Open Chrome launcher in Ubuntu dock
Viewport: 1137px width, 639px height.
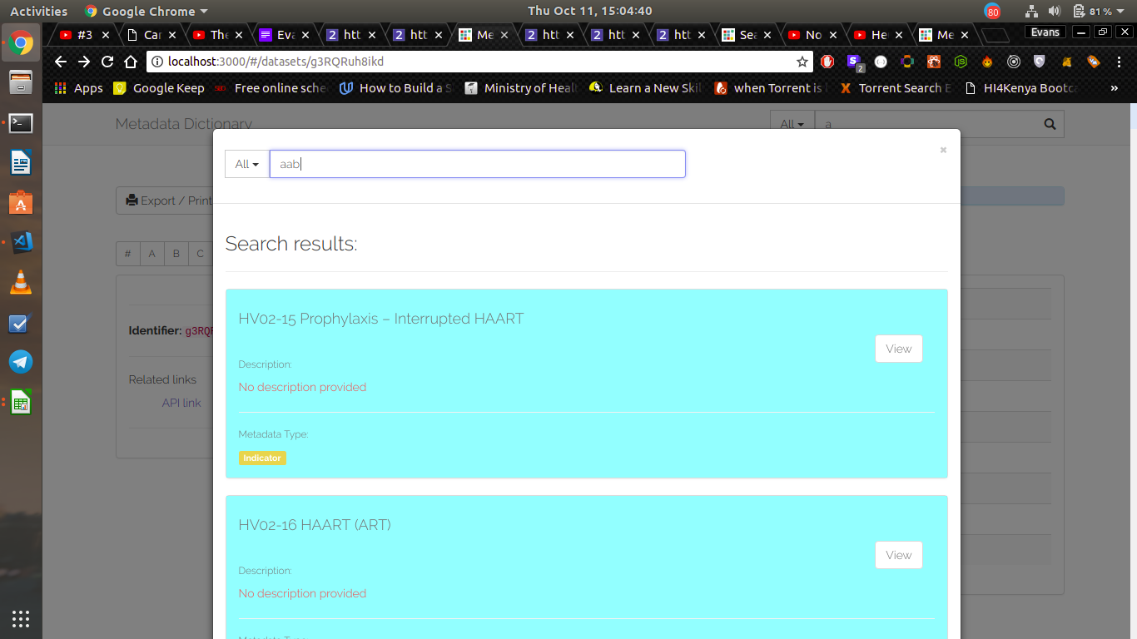coord(21,43)
